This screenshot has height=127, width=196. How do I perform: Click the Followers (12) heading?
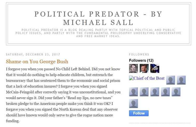141,61
